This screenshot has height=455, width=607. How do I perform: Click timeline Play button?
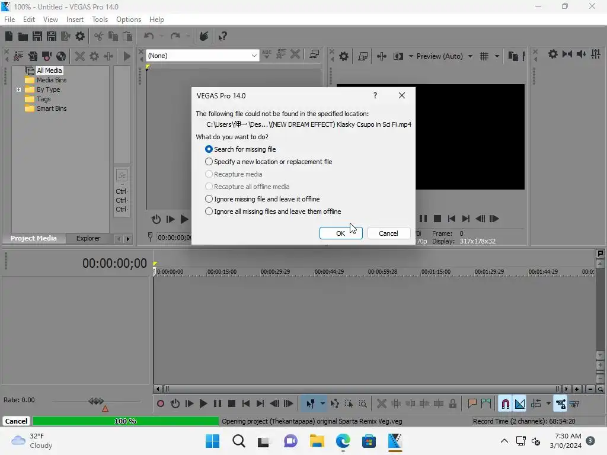[x=203, y=403]
